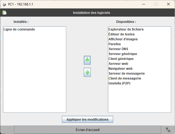
Task: Click the green left arrow install button
Action: click(87, 60)
